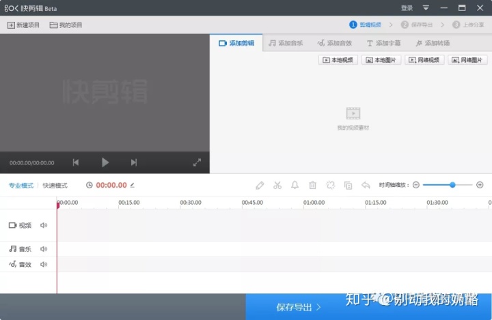Click the 00:00.00 red timecode text
The image size is (492, 320).
(x=111, y=185)
